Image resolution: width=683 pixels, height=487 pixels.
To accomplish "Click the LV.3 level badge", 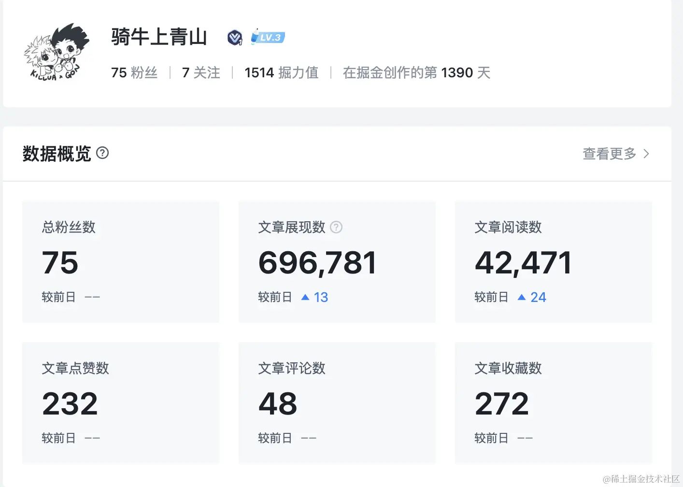I will coord(268,37).
